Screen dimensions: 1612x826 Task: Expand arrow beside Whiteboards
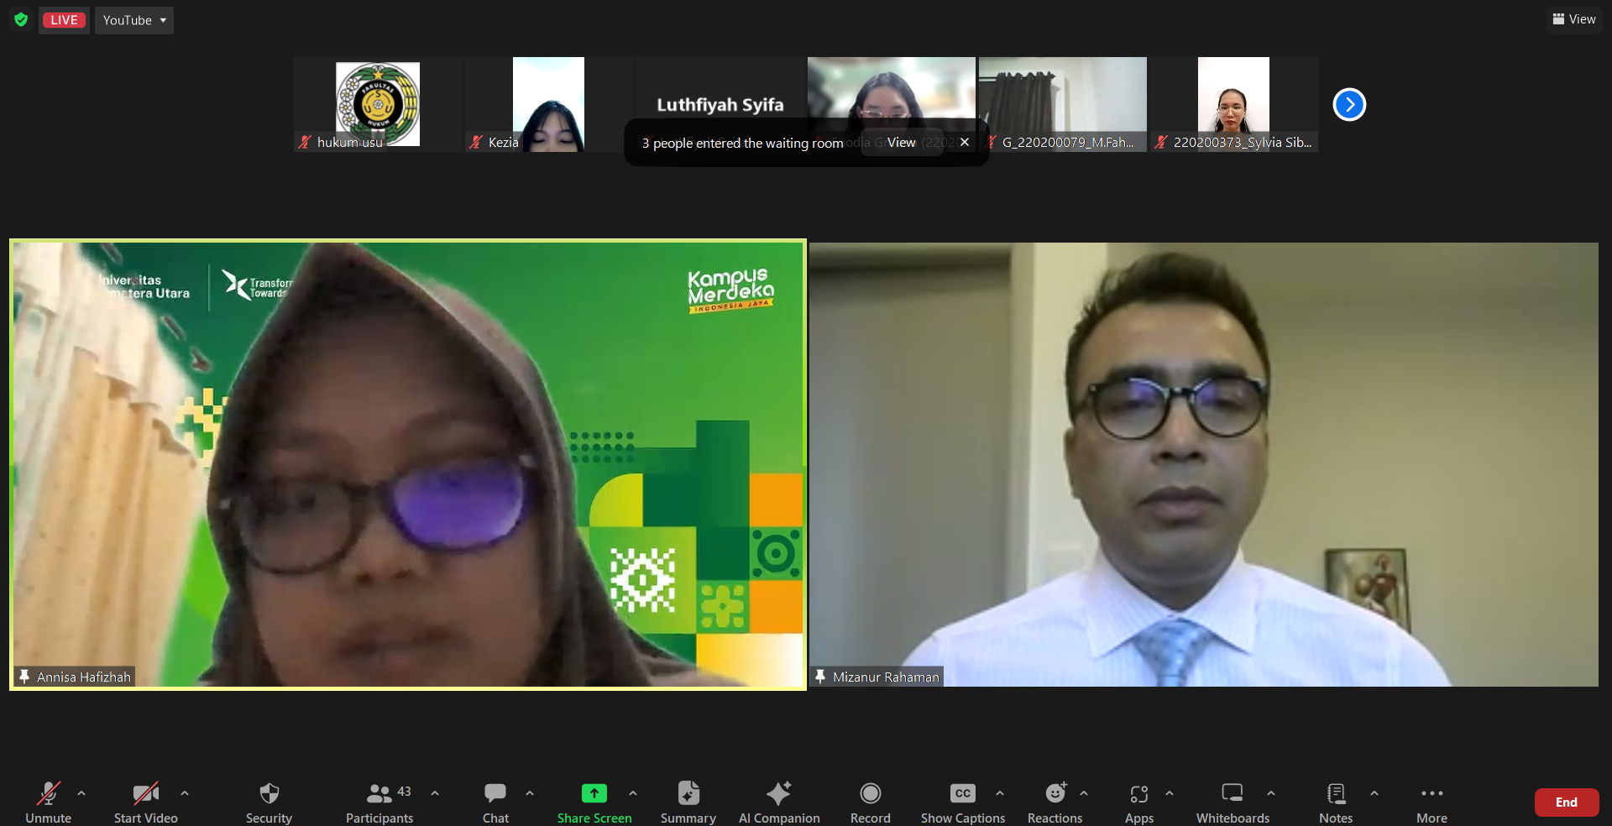pos(1271,792)
